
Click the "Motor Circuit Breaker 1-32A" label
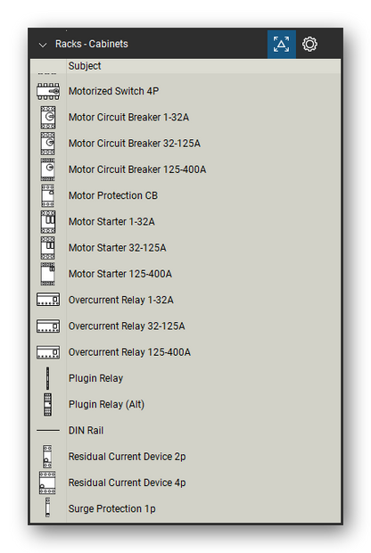128,118
